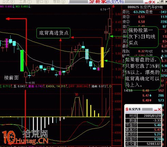Click the E40GL: 14.315 indicator label
The image size is (167, 147).
(x=57, y=86)
